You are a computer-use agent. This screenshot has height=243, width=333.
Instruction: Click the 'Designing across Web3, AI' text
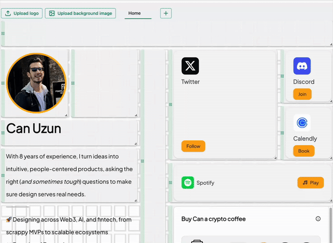(69, 226)
